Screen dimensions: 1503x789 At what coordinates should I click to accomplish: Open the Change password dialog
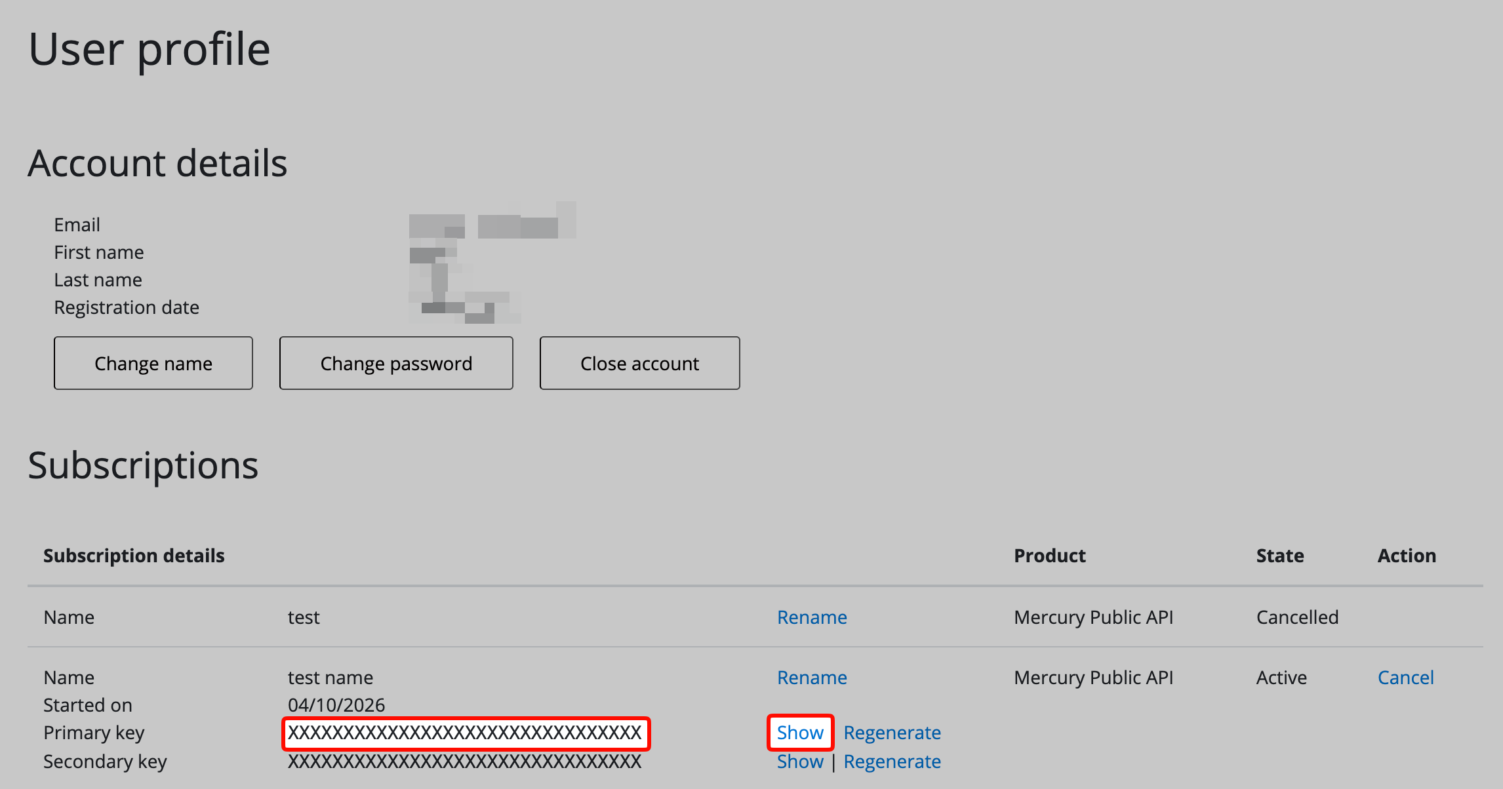click(x=396, y=363)
